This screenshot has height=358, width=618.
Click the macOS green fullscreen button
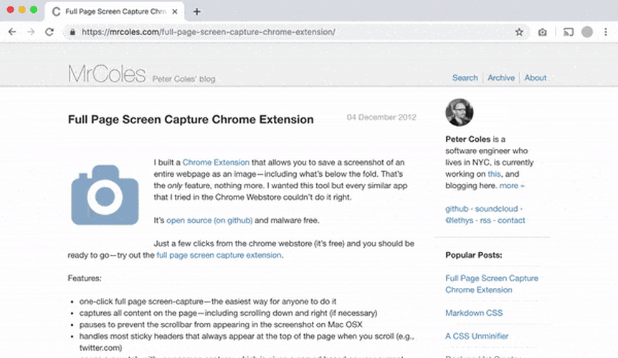pyautogui.click(x=34, y=10)
